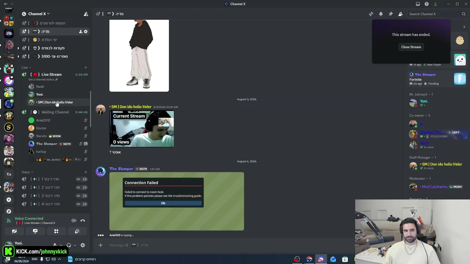Open Discover servers compass icon
Viewport: 470px width, 264px height.
click(x=9, y=211)
